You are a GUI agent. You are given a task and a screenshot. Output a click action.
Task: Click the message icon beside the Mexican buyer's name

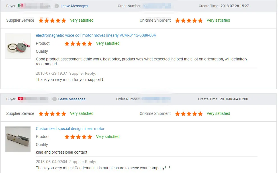57,6
